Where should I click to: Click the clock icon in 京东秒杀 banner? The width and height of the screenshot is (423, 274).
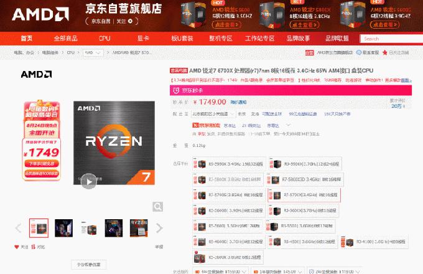click(176, 90)
